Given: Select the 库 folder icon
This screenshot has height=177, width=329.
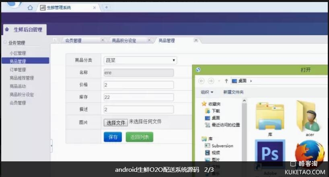Looking at the screenshot, I should tap(270, 119).
